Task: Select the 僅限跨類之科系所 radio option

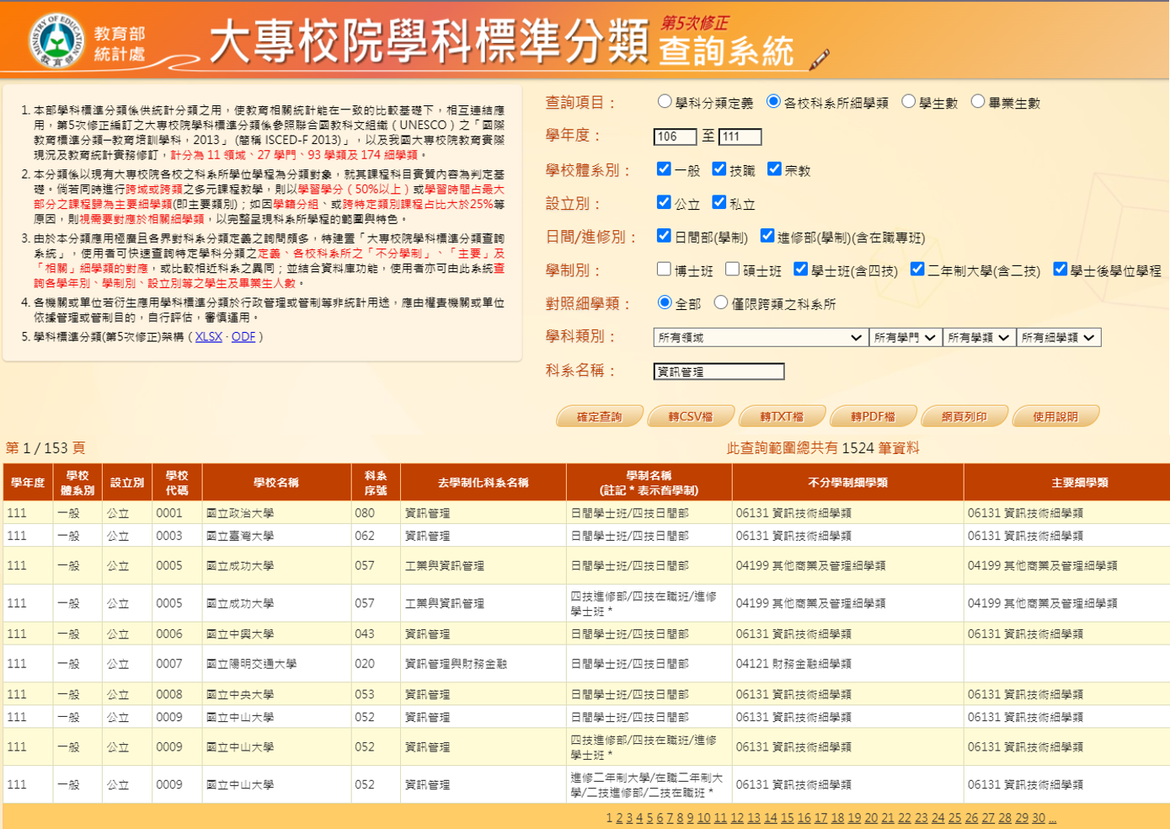Action: (x=720, y=302)
